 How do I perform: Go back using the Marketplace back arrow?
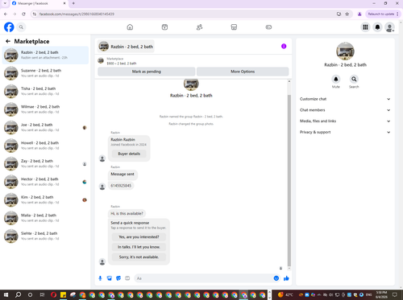point(8,41)
